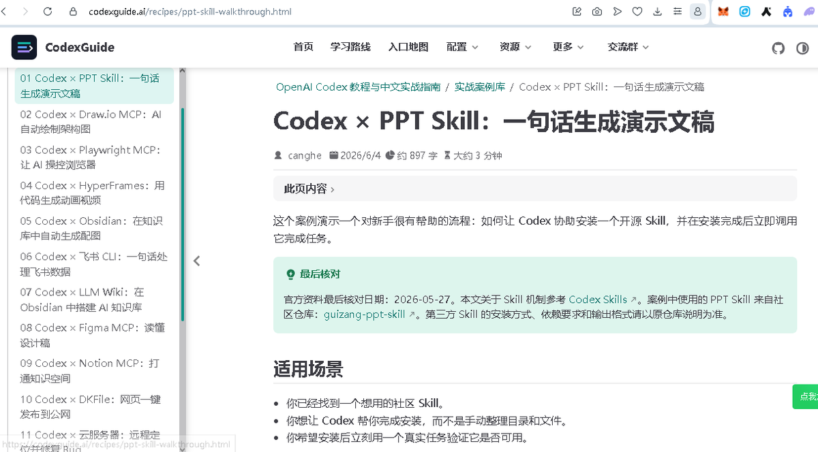This screenshot has width=818, height=452.
Task: Click the black A-shaped extension icon
Action: coord(766,12)
